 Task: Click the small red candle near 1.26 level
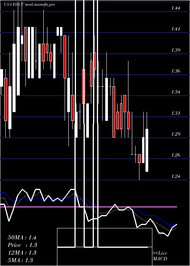pyautogui.click(x=139, y=158)
